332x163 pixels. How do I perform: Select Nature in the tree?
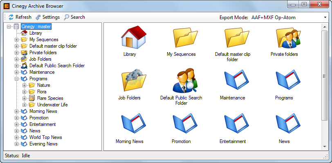(44, 85)
